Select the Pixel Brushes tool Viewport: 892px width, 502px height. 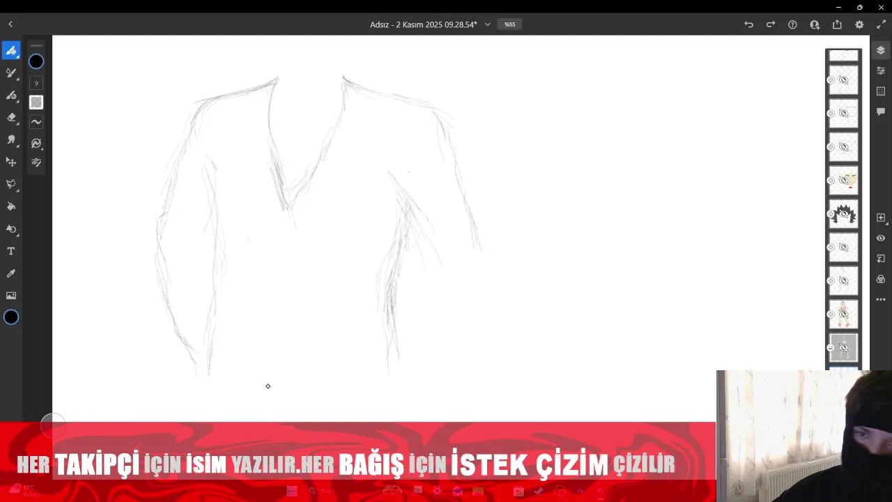pyautogui.click(x=11, y=50)
